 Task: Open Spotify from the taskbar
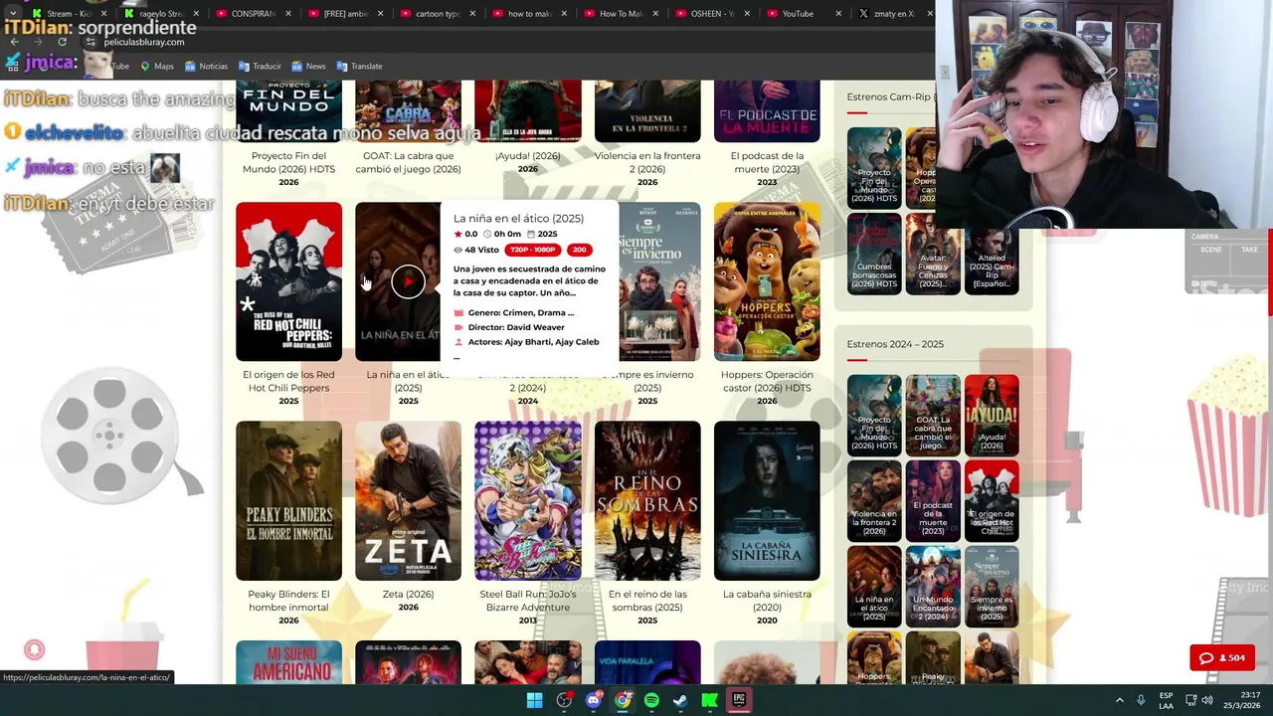pos(651,700)
